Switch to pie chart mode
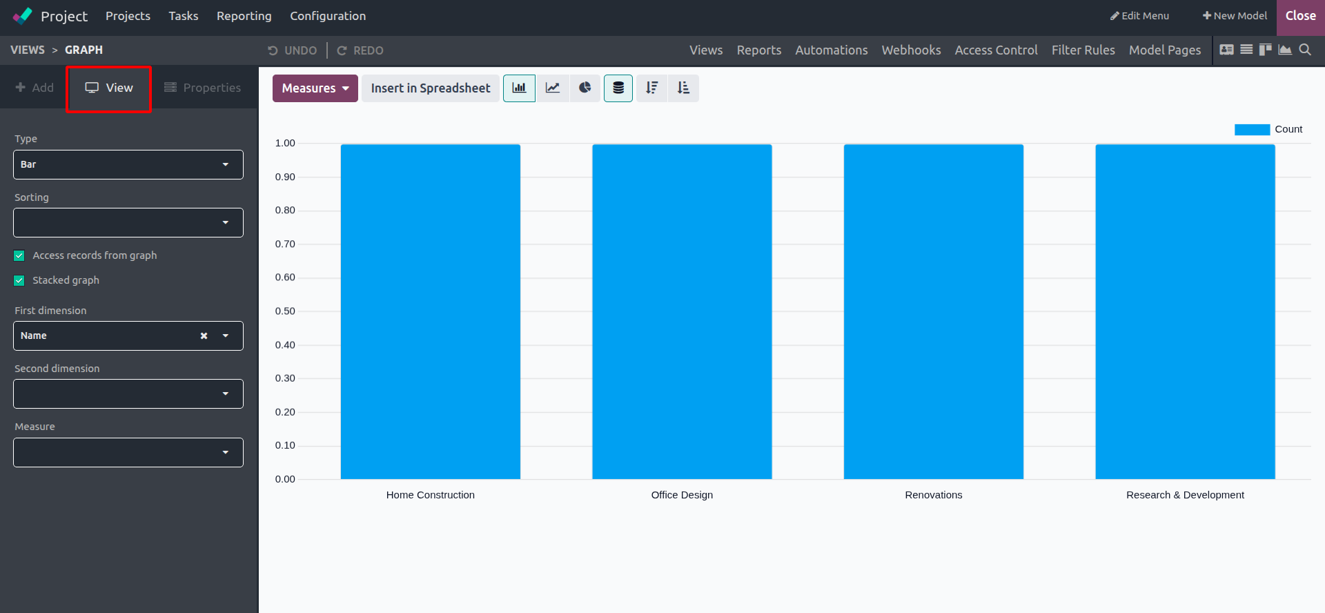The image size is (1325, 613). click(x=585, y=88)
